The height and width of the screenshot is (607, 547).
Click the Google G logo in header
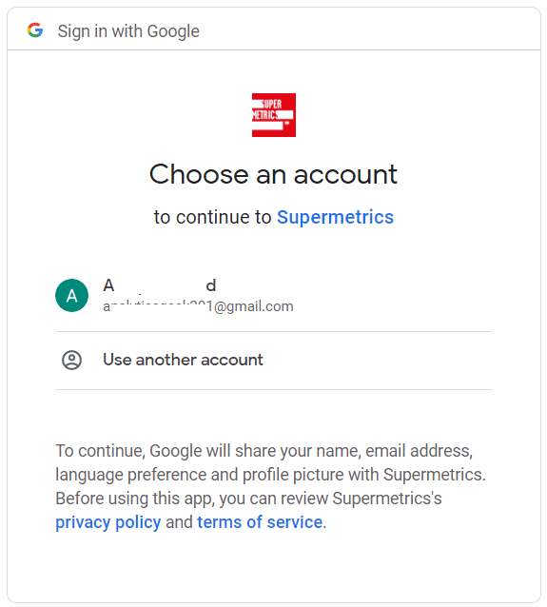click(x=35, y=30)
